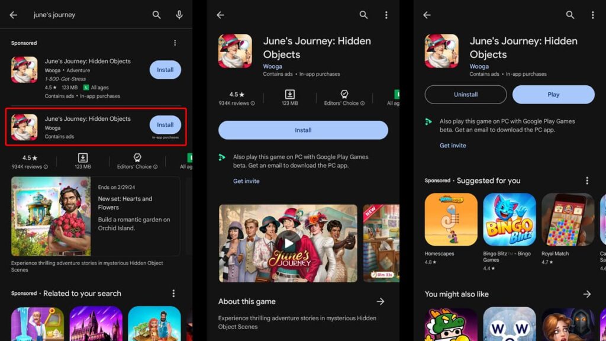606x341 pixels.
Task: Click the Uninstall button
Action: (466, 95)
